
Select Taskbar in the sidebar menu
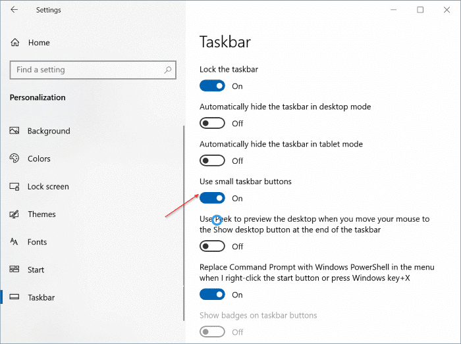tap(41, 297)
